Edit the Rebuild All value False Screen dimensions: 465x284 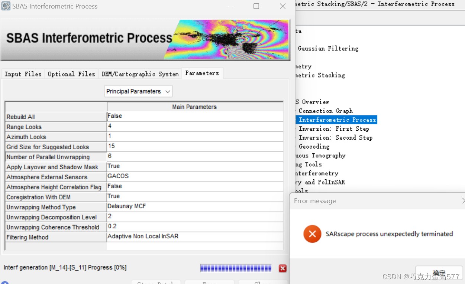pyautogui.click(x=195, y=116)
